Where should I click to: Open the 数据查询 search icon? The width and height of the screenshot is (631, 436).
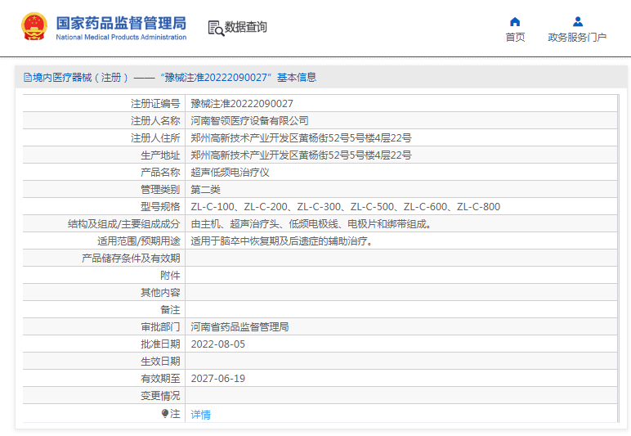(216, 28)
